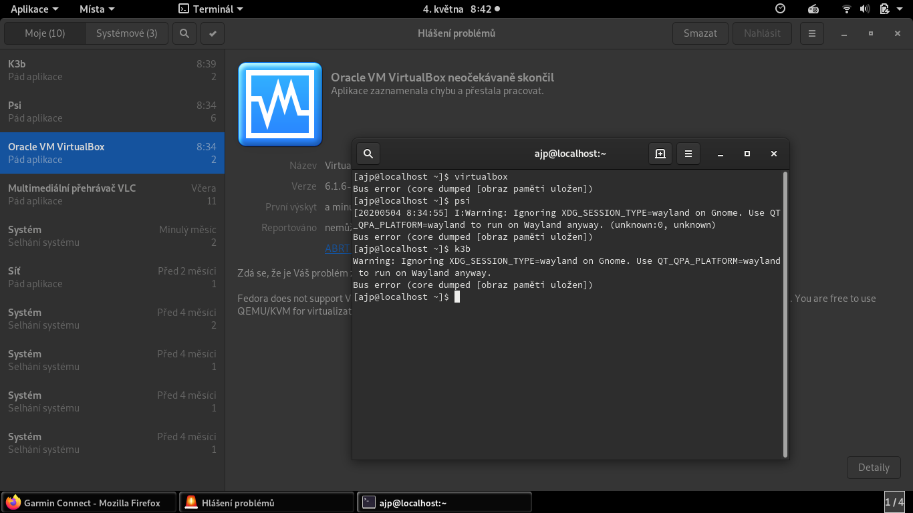Open the terminal hamburger menu
This screenshot has height=513, width=913.
click(x=688, y=154)
